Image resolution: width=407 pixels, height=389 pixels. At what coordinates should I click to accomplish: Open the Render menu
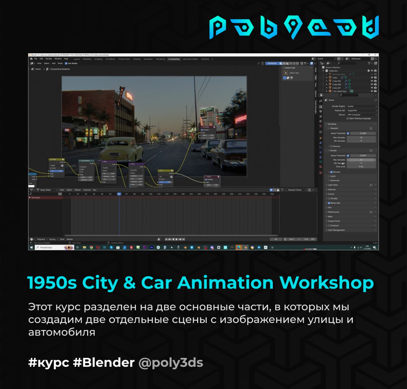49,59
